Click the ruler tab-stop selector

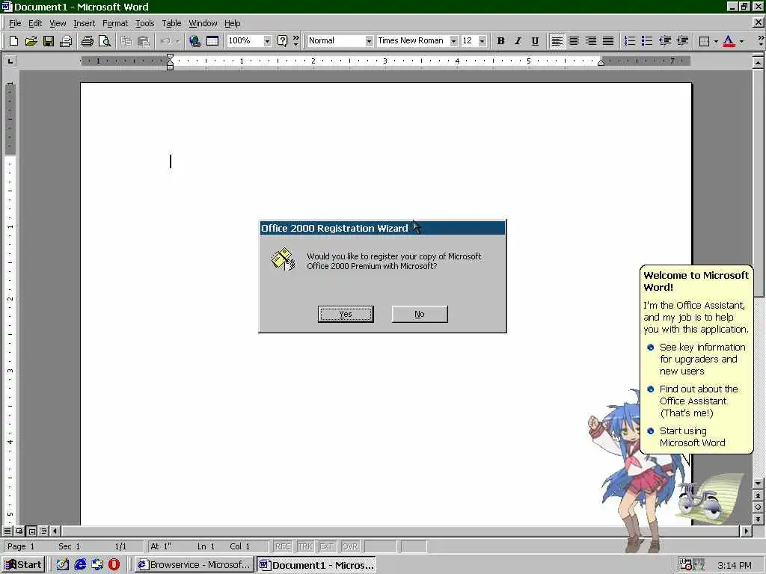[10, 61]
